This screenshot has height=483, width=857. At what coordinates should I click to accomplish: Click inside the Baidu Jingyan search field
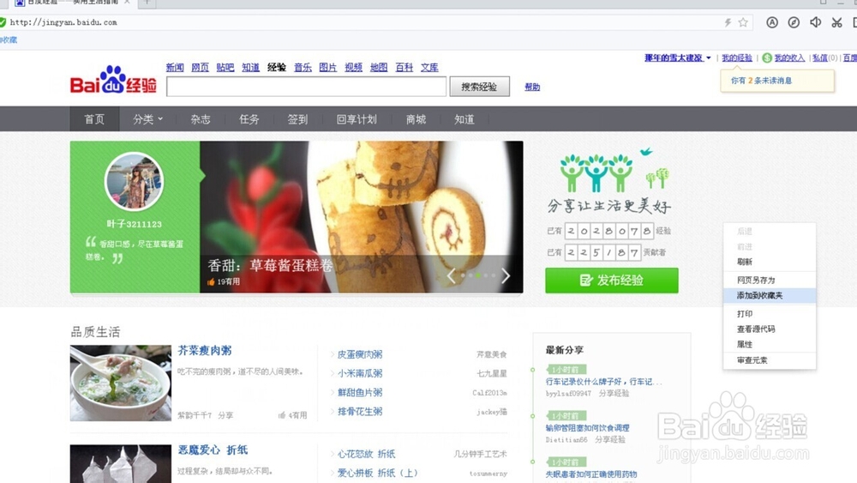click(306, 87)
